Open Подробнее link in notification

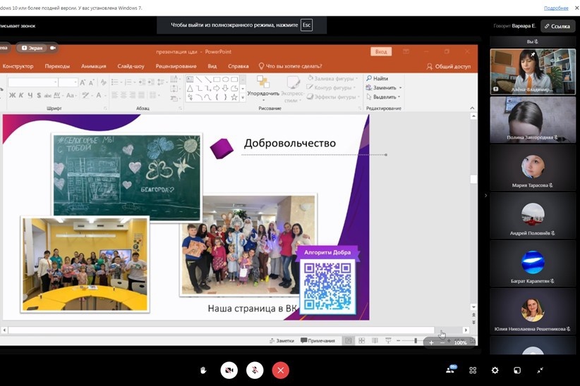coord(556,8)
